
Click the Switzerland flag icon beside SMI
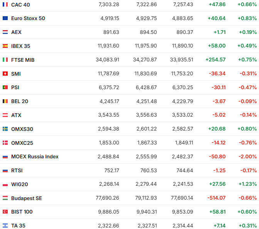tap(5, 74)
